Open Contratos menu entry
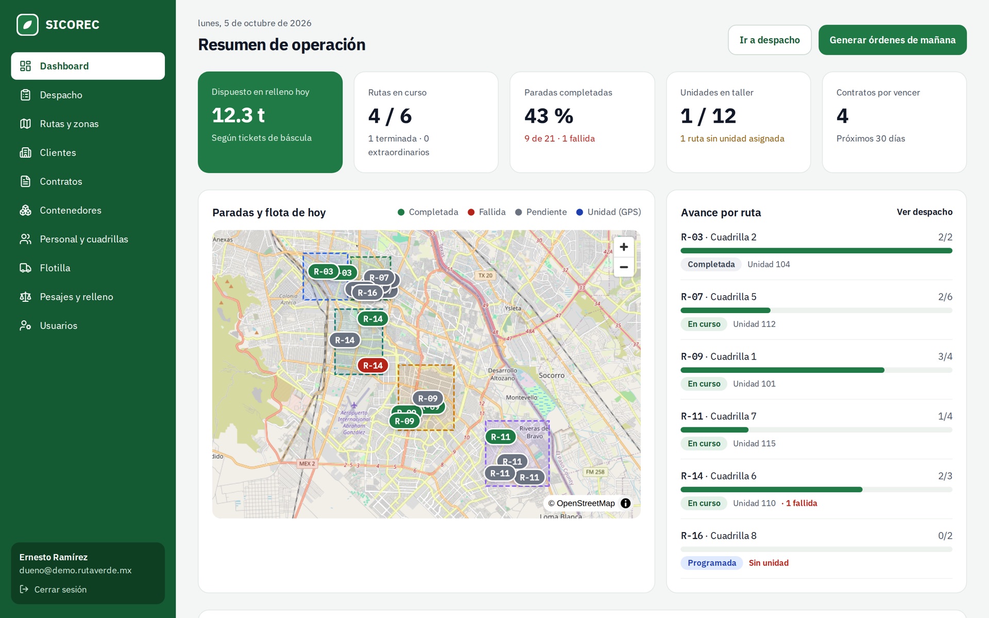The height and width of the screenshot is (618, 989). pyautogui.click(x=88, y=181)
